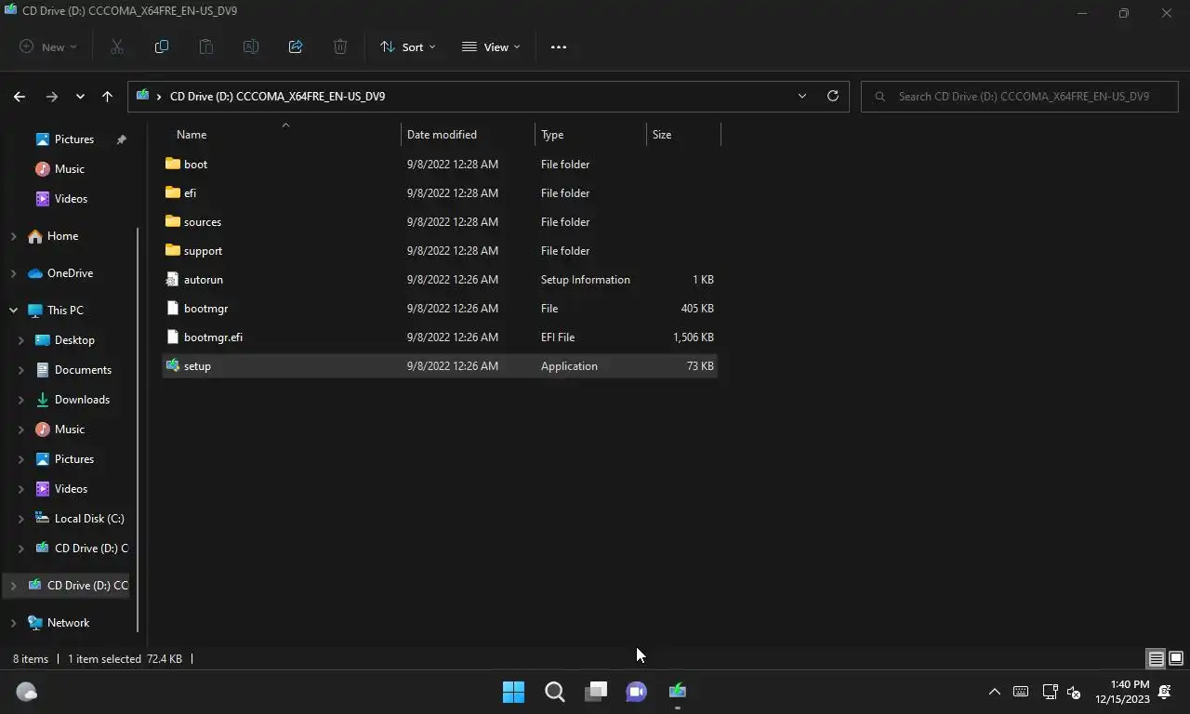Open clock and date in taskbar
Viewport: 1190px width, 714px height.
pos(1123,692)
